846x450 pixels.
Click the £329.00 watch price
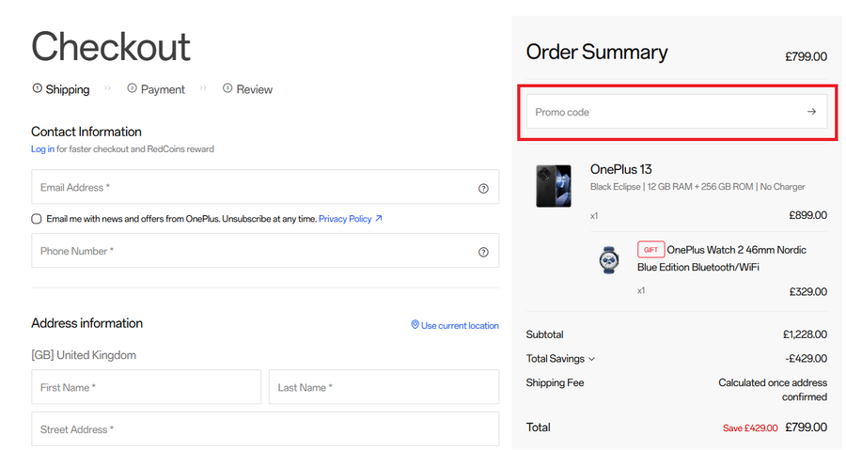click(807, 291)
